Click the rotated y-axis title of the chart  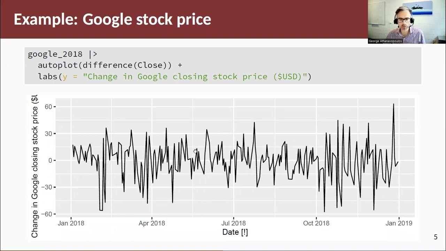(x=35, y=166)
